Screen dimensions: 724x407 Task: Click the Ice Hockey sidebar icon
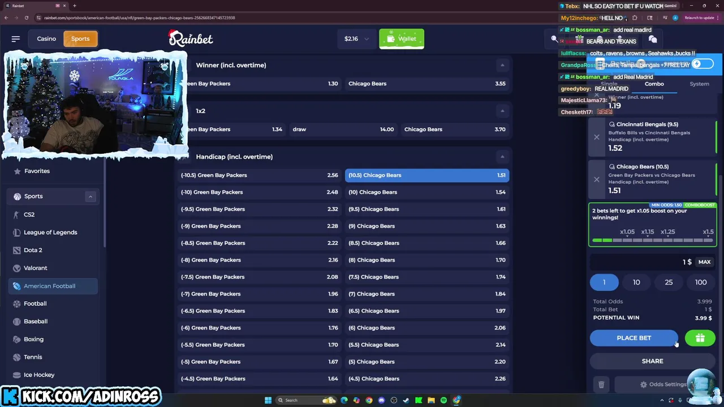click(17, 375)
